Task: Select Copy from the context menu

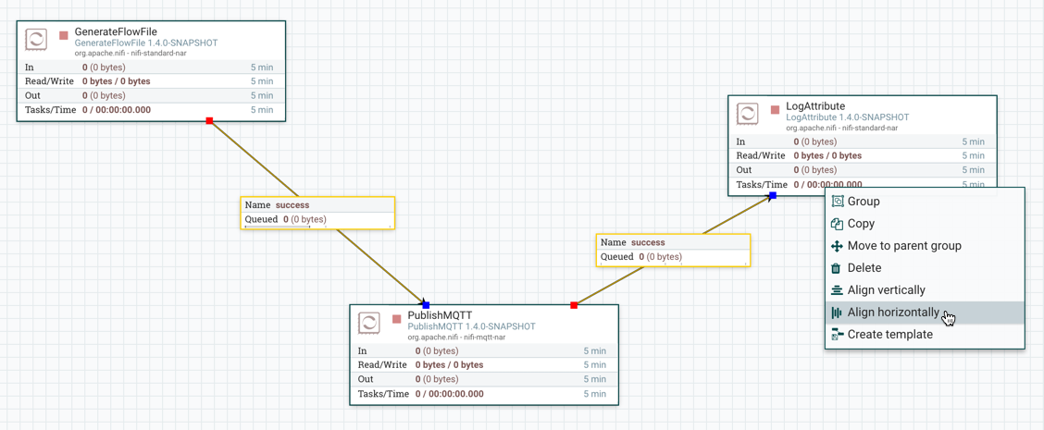Action: point(861,224)
